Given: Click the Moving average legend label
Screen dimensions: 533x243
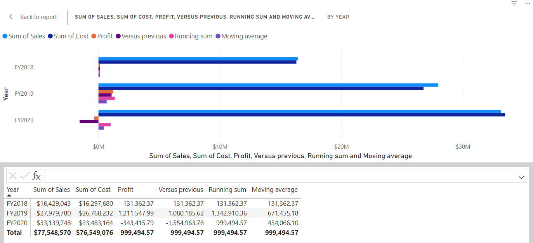Looking at the screenshot, I should [244, 36].
